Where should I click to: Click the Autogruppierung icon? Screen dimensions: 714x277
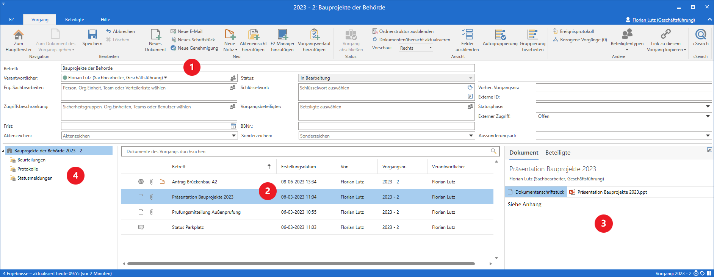click(500, 35)
